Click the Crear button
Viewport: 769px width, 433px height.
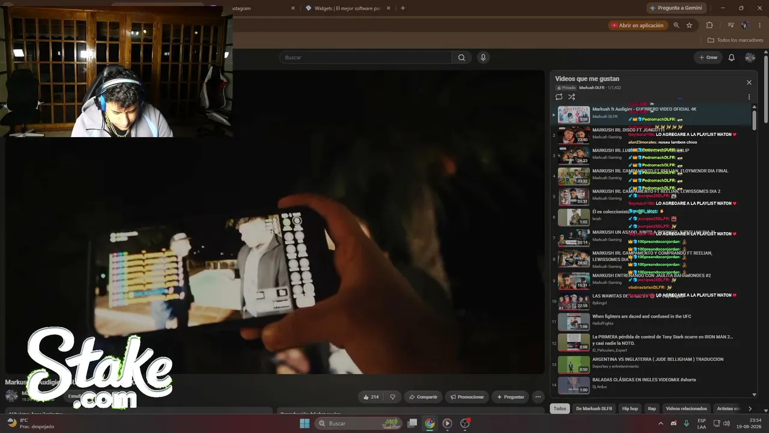(708, 58)
